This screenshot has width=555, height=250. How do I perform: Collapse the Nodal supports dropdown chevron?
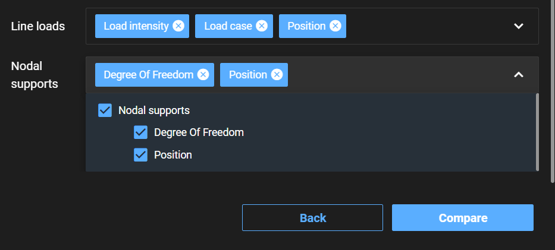(x=519, y=74)
